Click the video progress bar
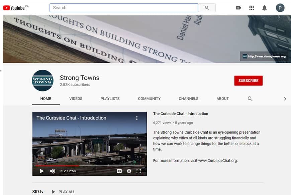The width and height of the screenshot is (291, 195). (x=89, y=165)
